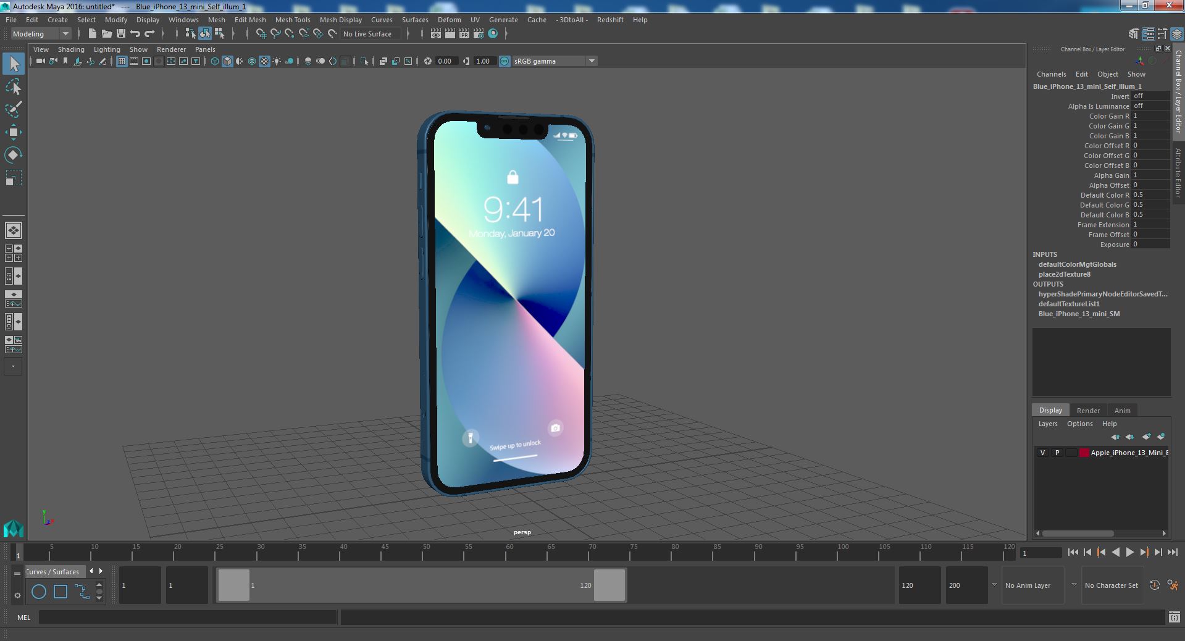
Task: Toggle color management ON button
Action: [x=505, y=61]
